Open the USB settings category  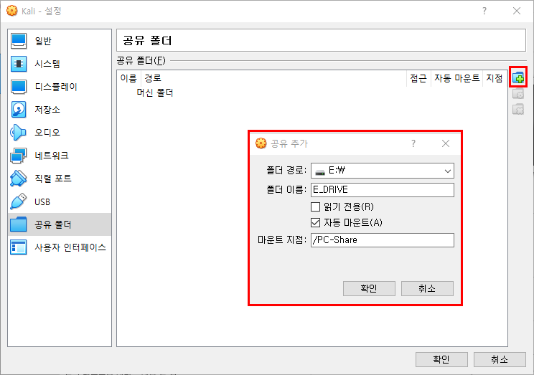(x=60, y=201)
